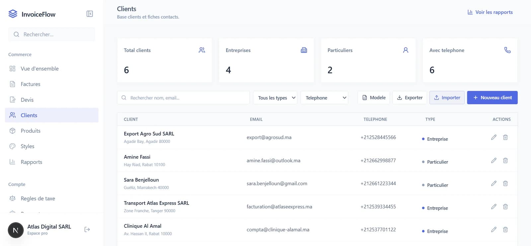Viewport: 531px width, 246px height.
Task: Open Regles de taxe settings
Action: [52, 199]
